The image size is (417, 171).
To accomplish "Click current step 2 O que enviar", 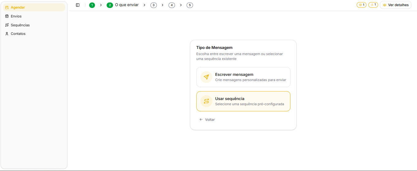I will coord(123,5).
